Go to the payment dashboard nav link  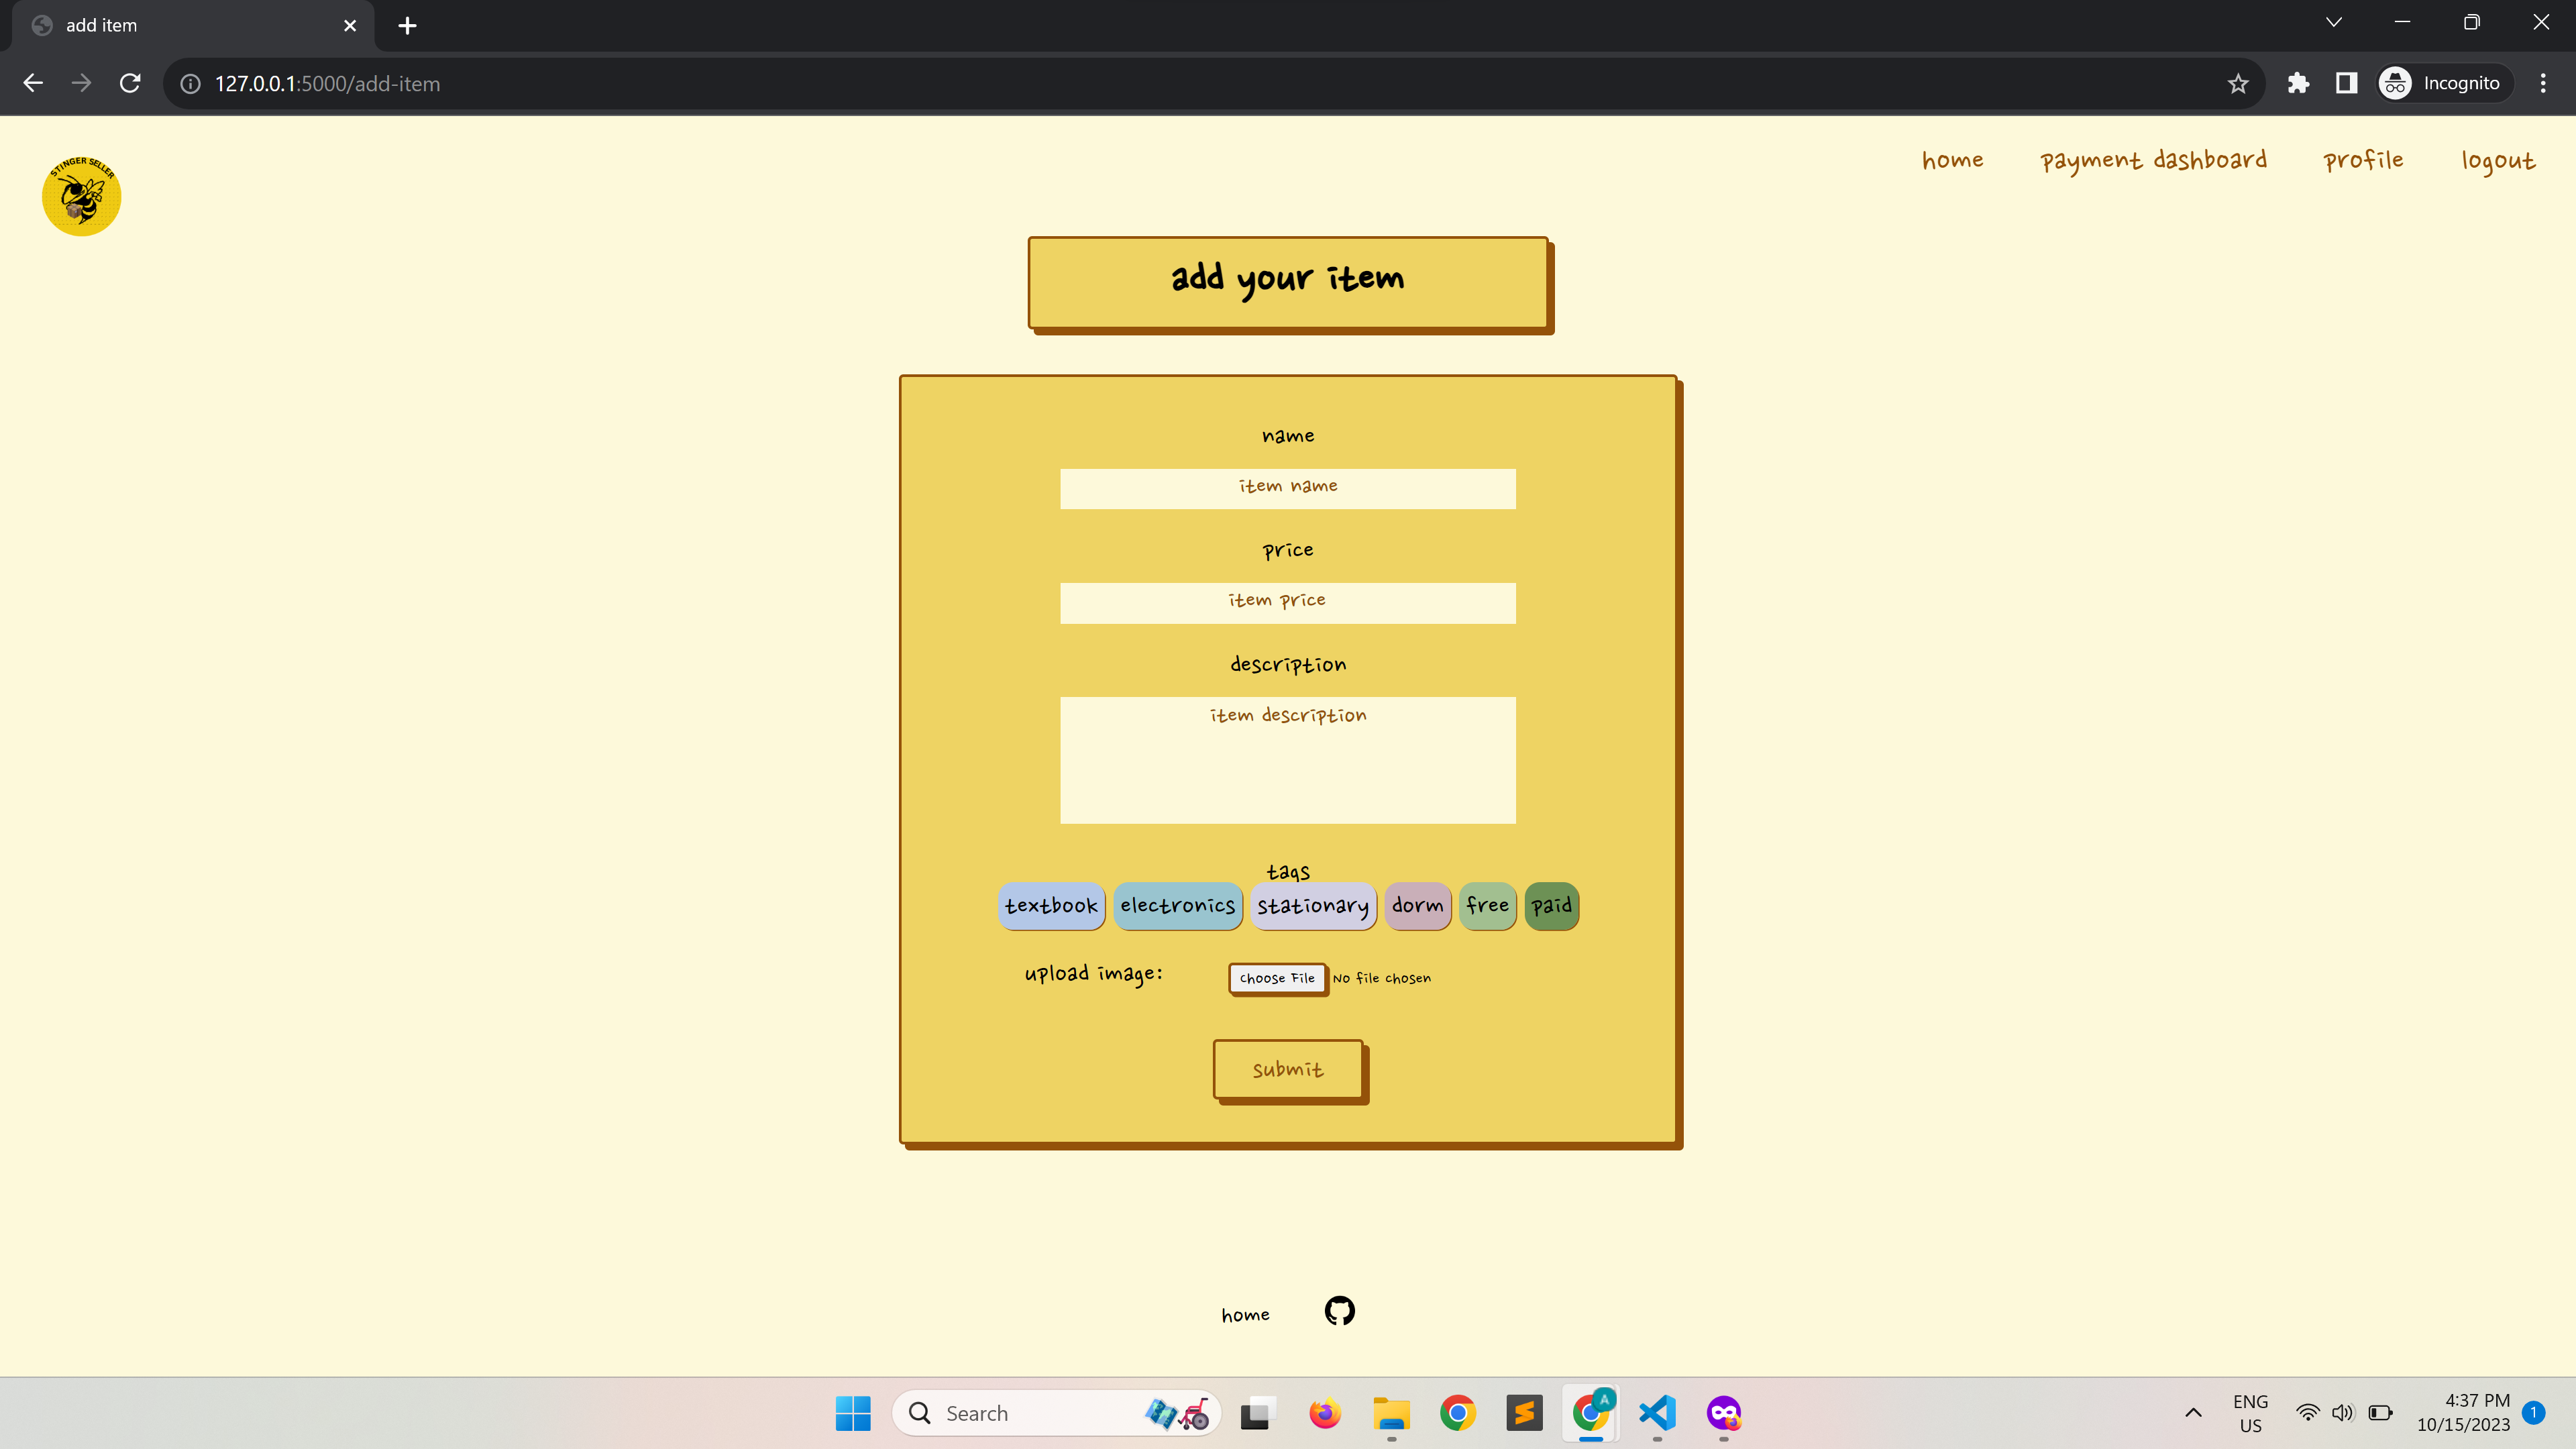2153,160
